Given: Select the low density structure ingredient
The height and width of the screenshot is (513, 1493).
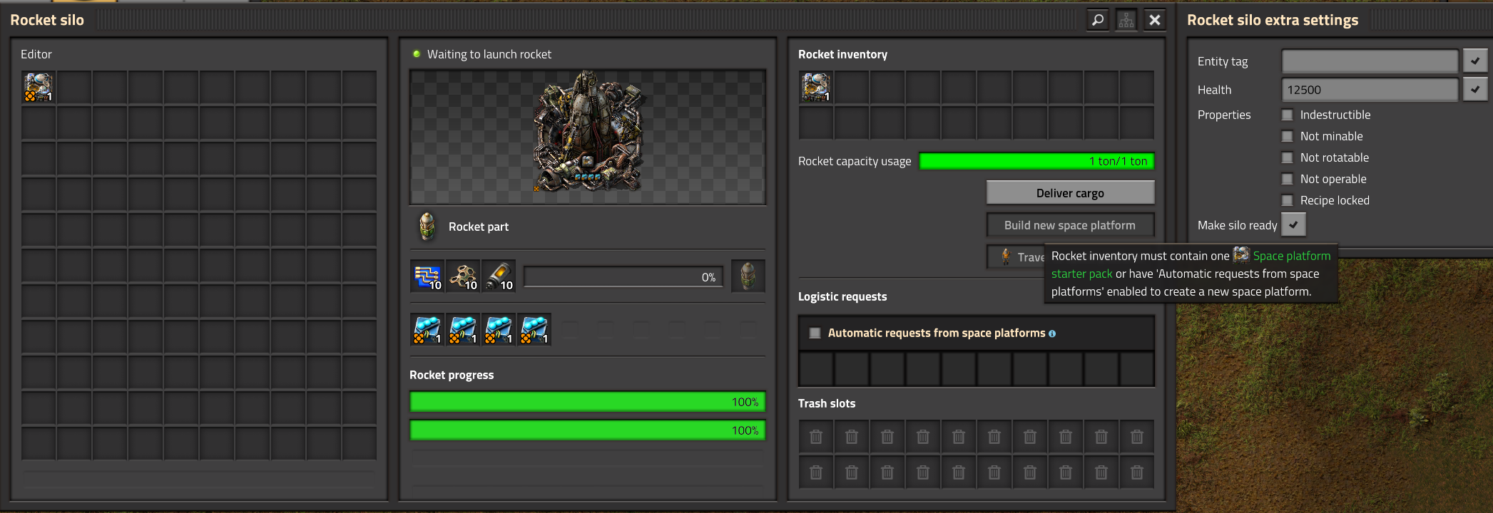Looking at the screenshot, I should pyautogui.click(x=463, y=276).
